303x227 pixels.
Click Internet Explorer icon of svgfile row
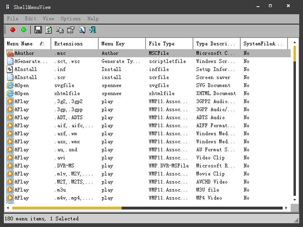10,85
